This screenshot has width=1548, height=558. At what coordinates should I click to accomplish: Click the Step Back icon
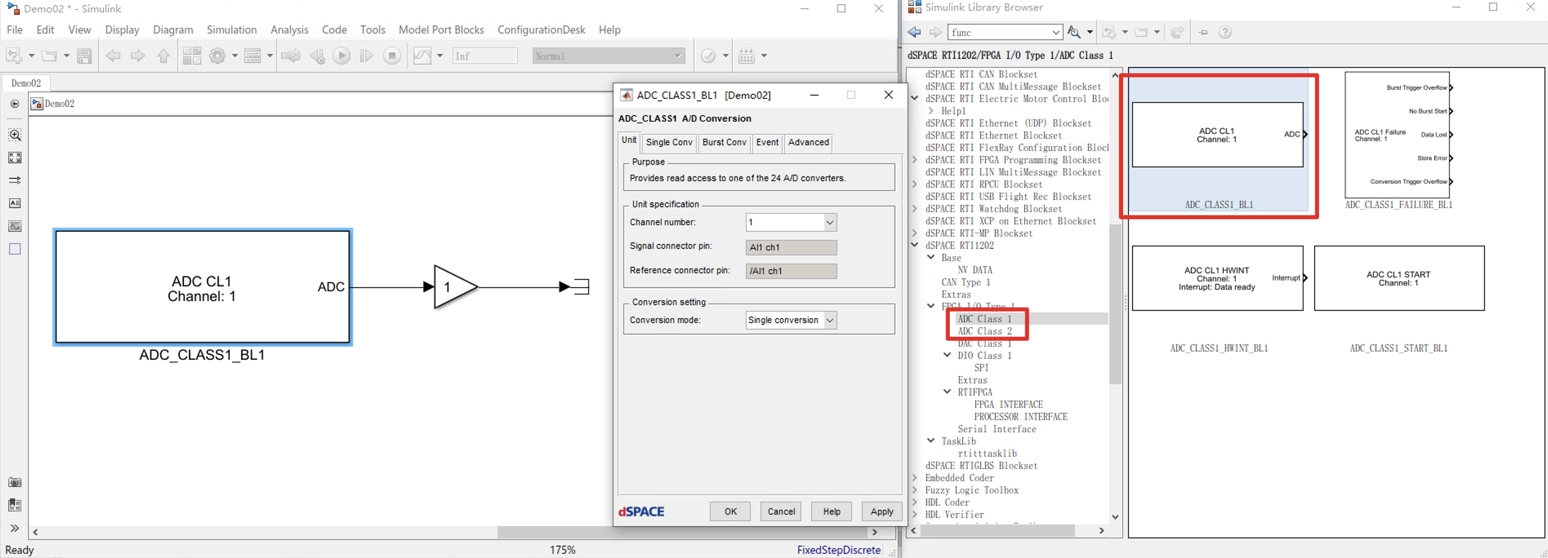tap(317, 56)
